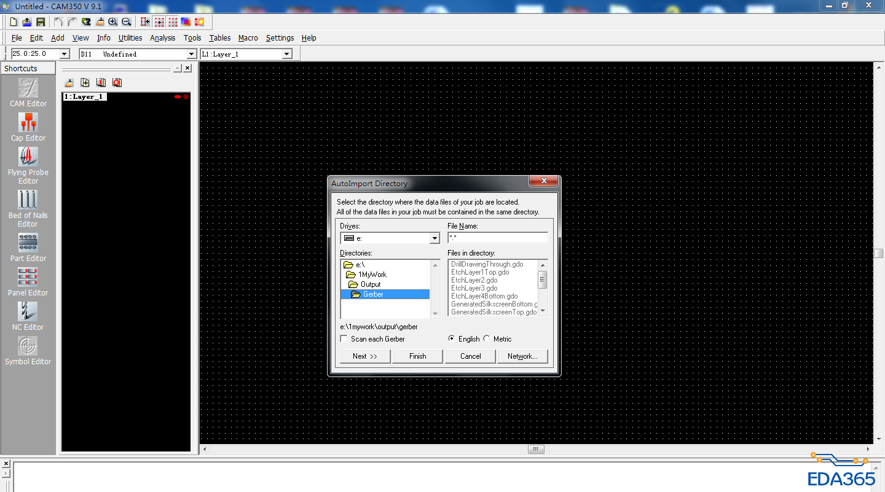Image resolution: width=885 pixels, height=492 pixels.
Task: Click the Zoom In magnifier icon
Action: pyautogui.click(x=113, y=21)
